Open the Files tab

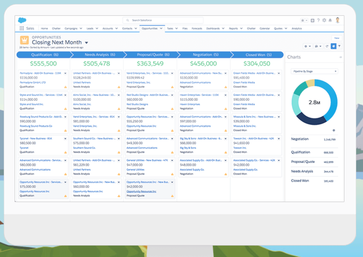[185, 29]
